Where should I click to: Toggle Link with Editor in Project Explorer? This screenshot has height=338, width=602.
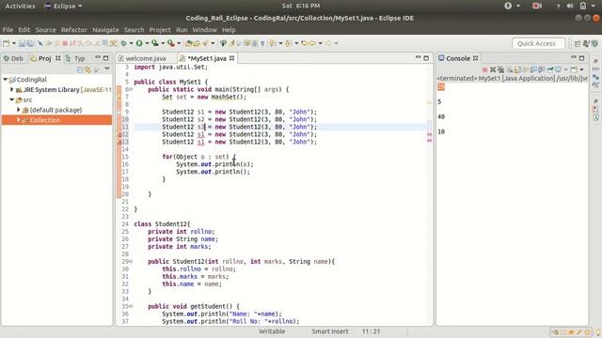[x=87, y=69]
